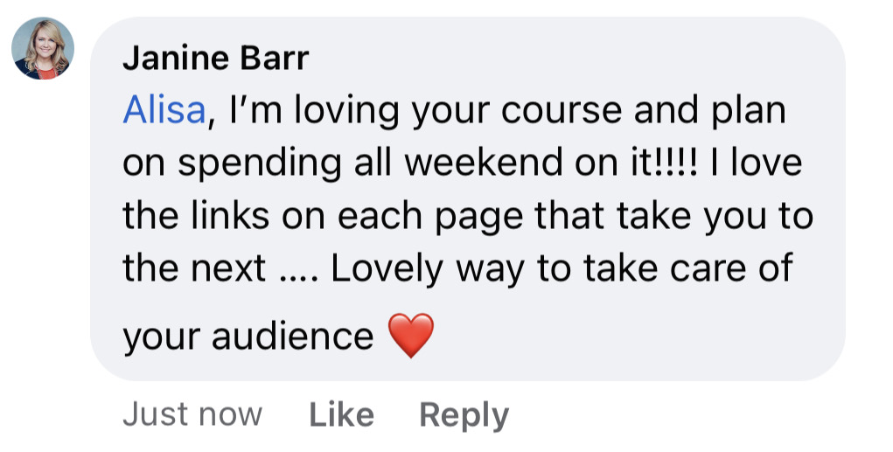
Task: Click the four-dot ellipsis after "next"
Action: 297,269
